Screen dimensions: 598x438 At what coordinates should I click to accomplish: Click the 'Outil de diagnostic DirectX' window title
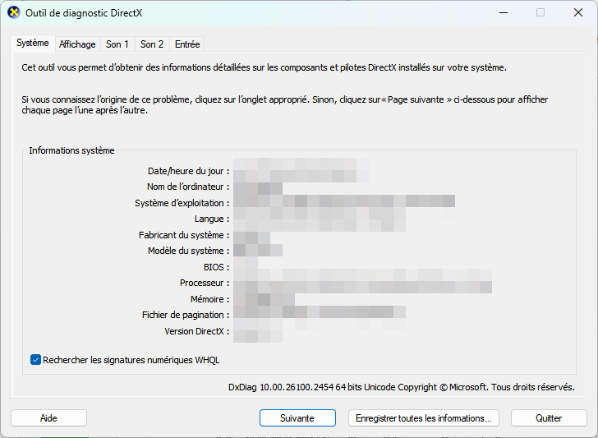(x=84, y=13)
